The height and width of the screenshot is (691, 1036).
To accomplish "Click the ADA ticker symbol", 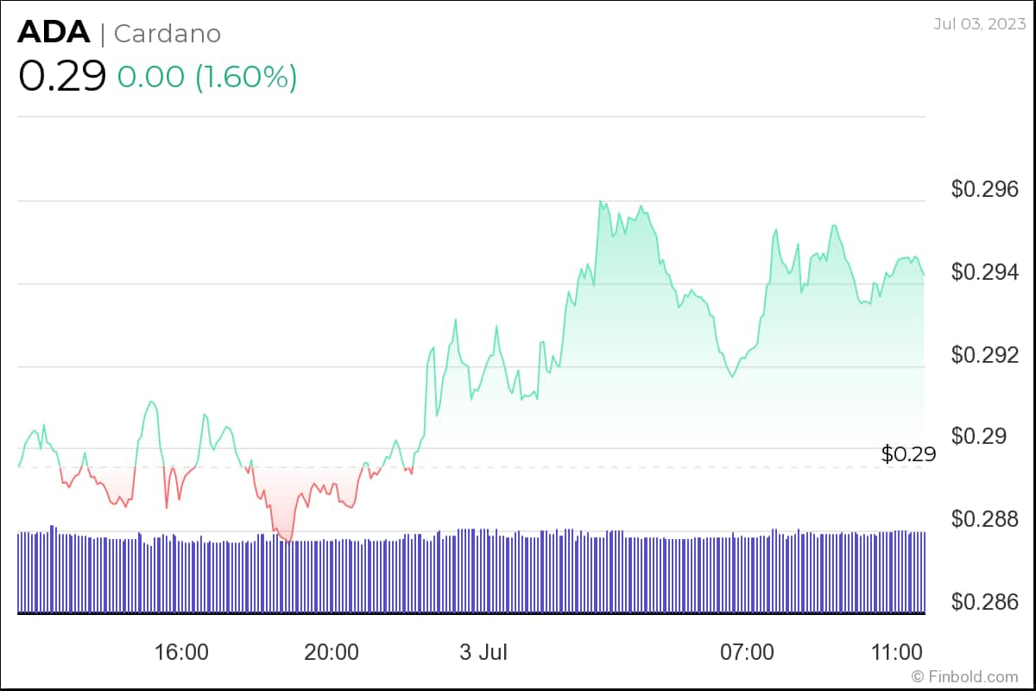I will point(54,32).
